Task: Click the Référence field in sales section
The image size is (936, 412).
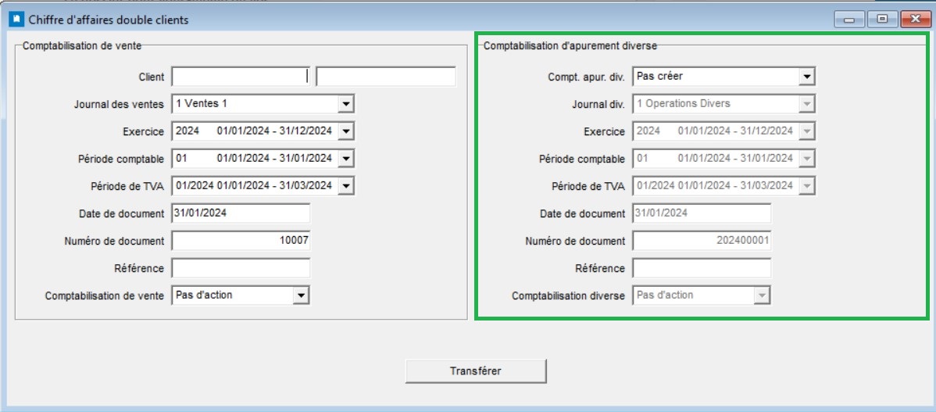Action: click(x=241, y=268)
